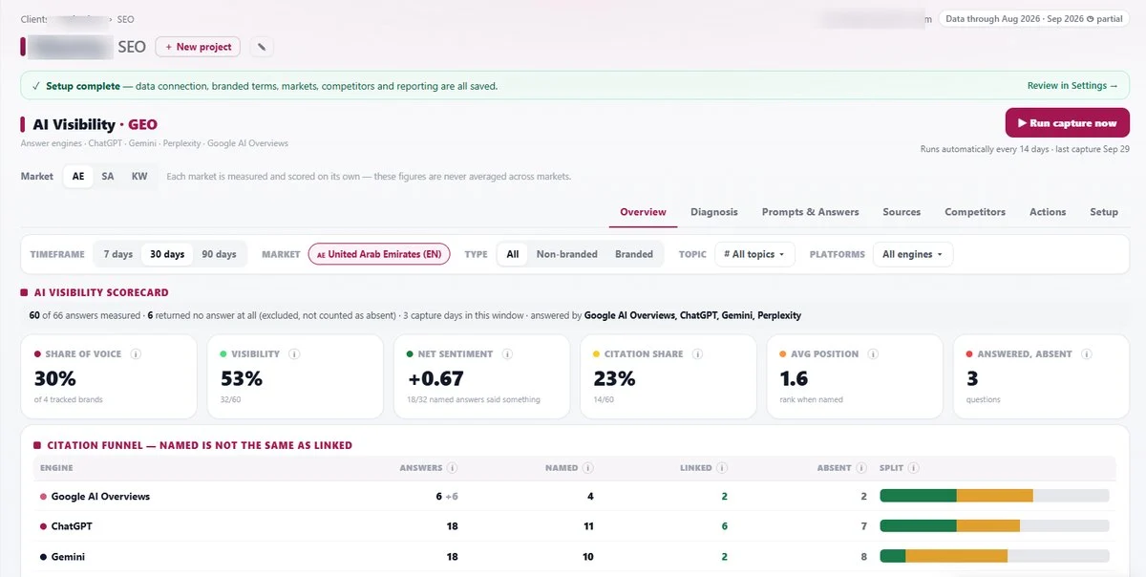Click Google AI Overviews named count 4
The height and width of the screenshot is (577, 1146).
click(590, 497)
